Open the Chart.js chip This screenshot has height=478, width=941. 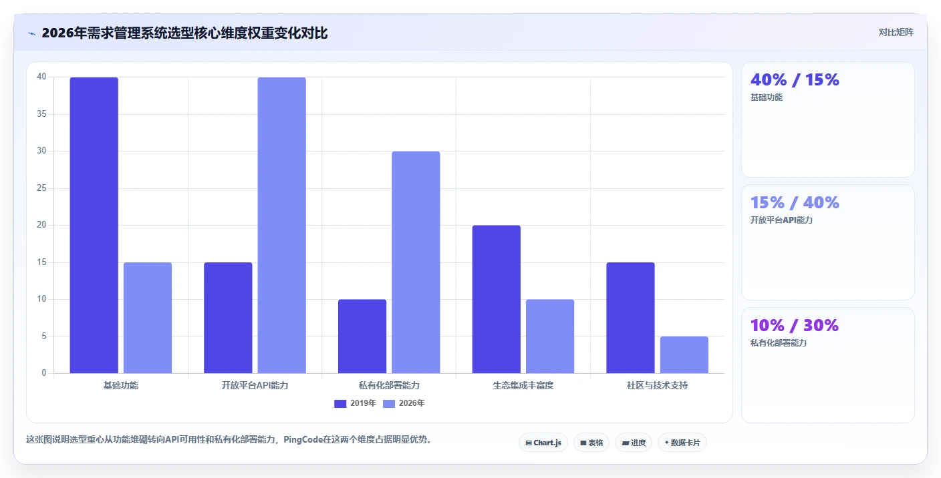click(x=543, y=443)
